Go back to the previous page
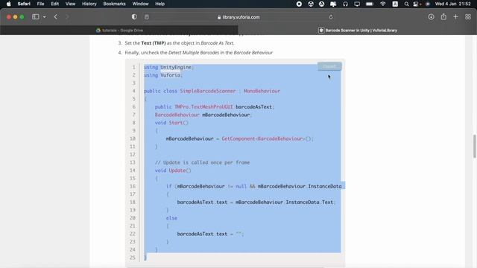This screenshot has width=477, height=268. [56, 17]
